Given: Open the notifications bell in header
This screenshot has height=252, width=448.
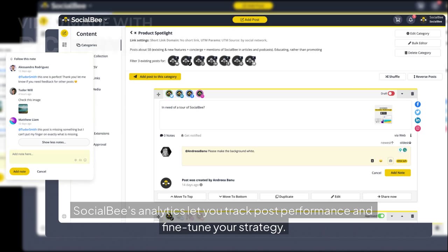Looking at the screenshot, I should point(411,20).
